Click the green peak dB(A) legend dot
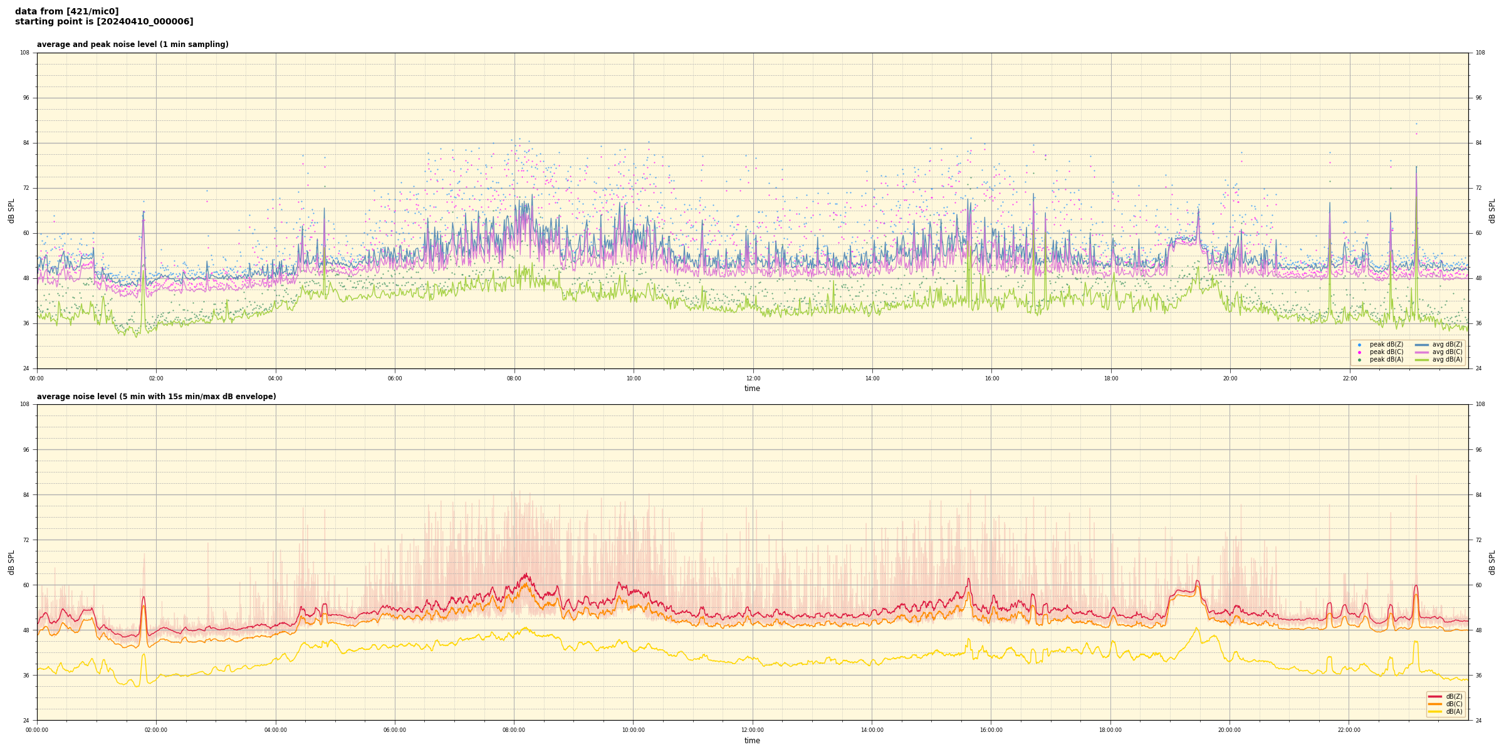Screen dimensions: 1504x752 click(1359, 360)
